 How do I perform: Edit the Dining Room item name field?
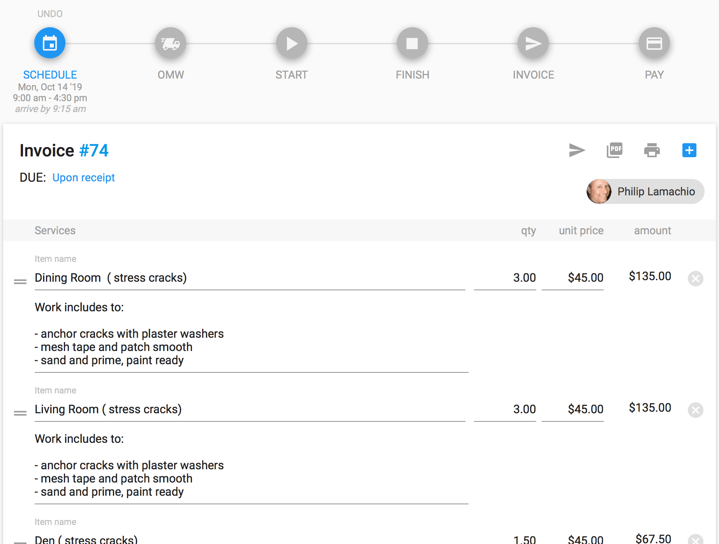click(250, 278)
